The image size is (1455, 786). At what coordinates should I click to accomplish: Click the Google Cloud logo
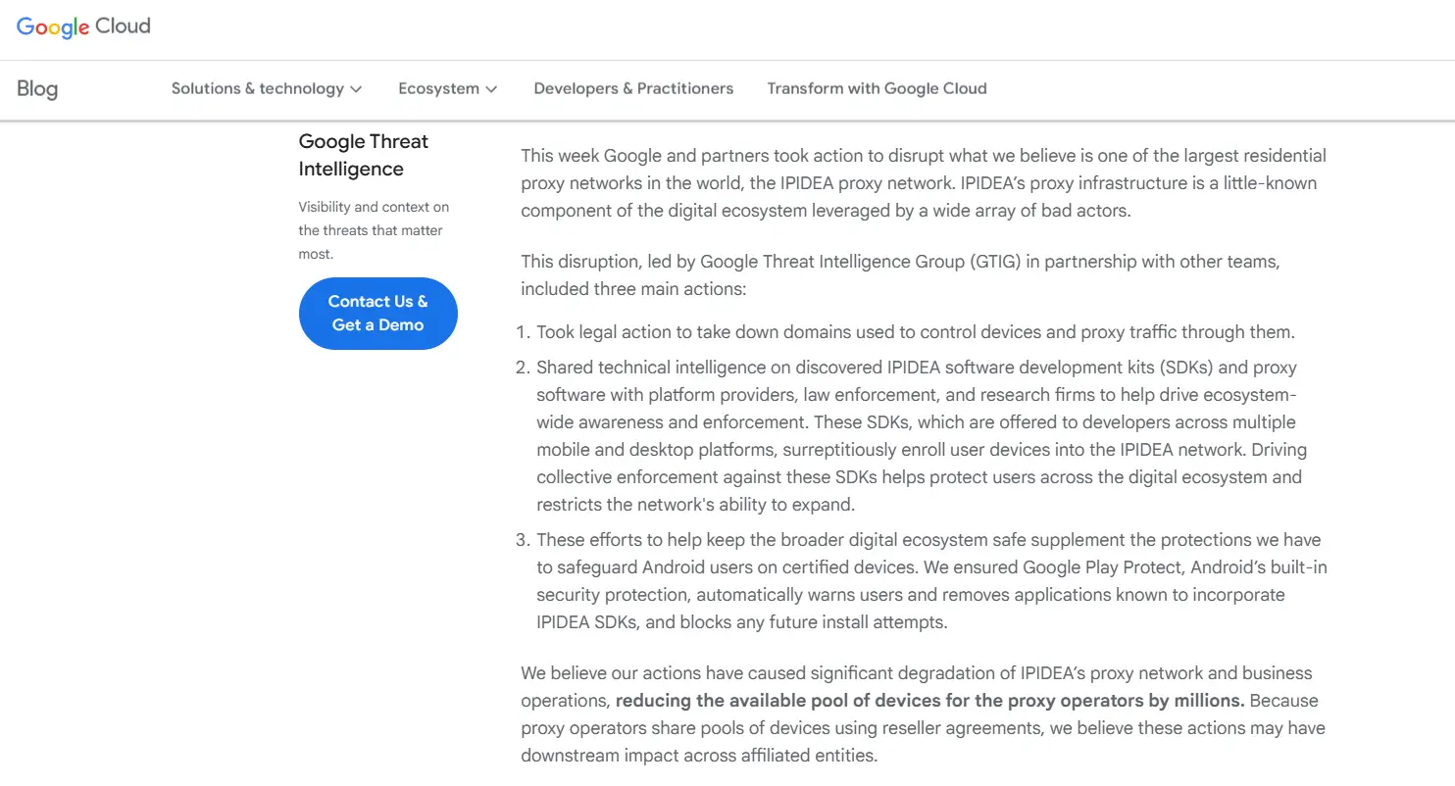coord(83,26)
